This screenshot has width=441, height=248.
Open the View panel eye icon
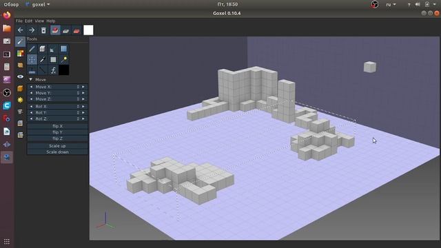click(x=20, y=76)
